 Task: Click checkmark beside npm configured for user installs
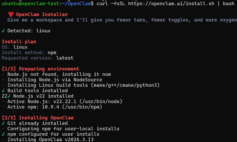click(3, 134)
